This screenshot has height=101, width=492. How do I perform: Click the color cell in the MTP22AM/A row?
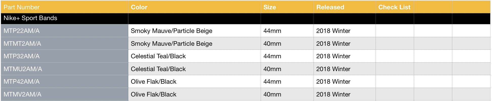pyautogui.click(x=171, y=31)
